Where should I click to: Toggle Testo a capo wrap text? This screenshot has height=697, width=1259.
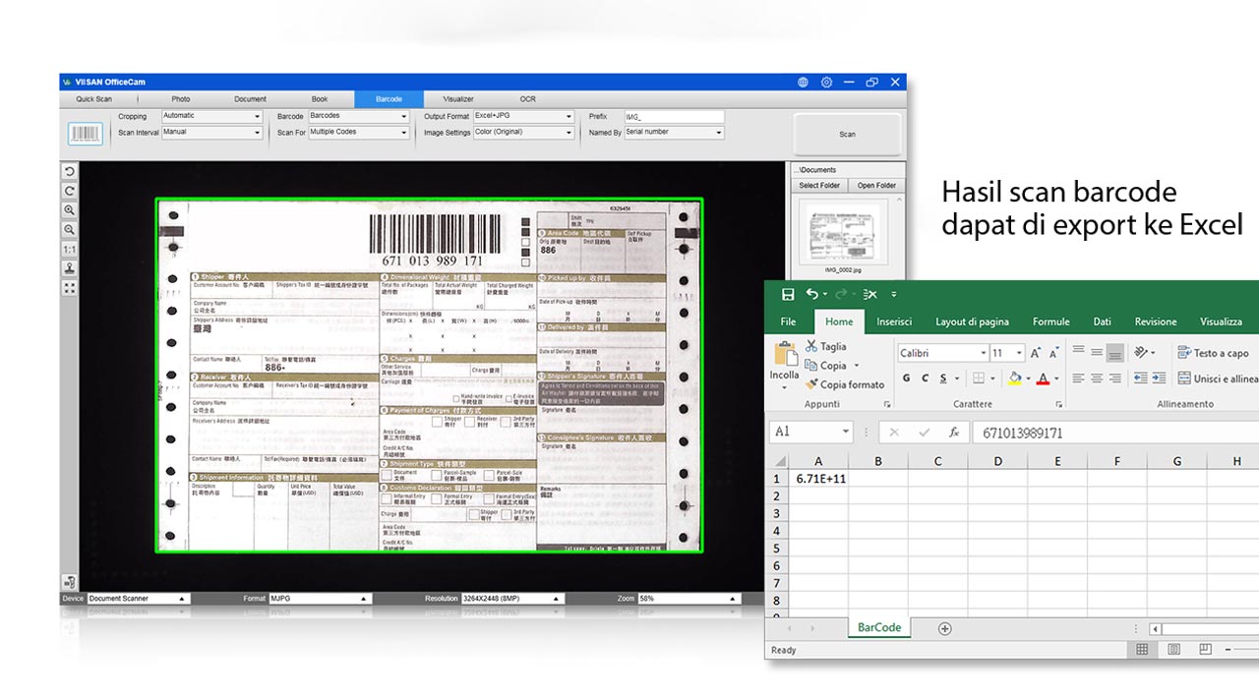(x=1213, y=353)
